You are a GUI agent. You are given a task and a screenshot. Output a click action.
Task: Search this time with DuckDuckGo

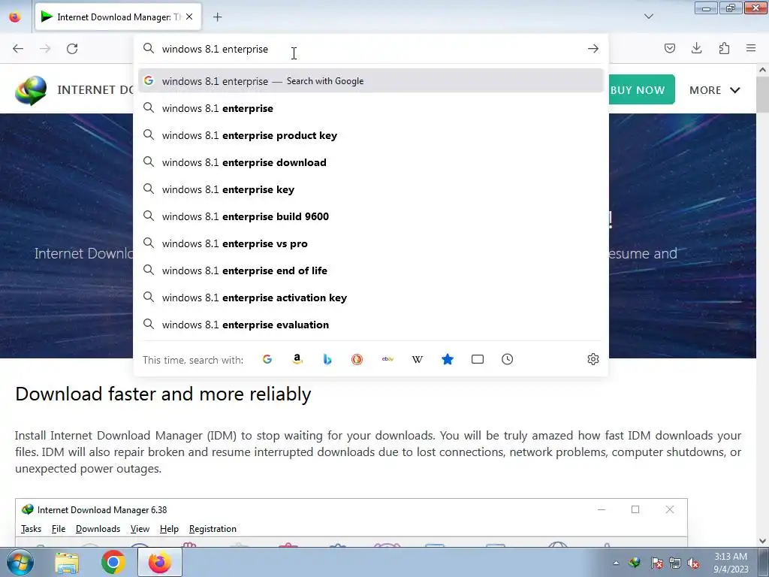pyautogui.click(x=357, y=359)
